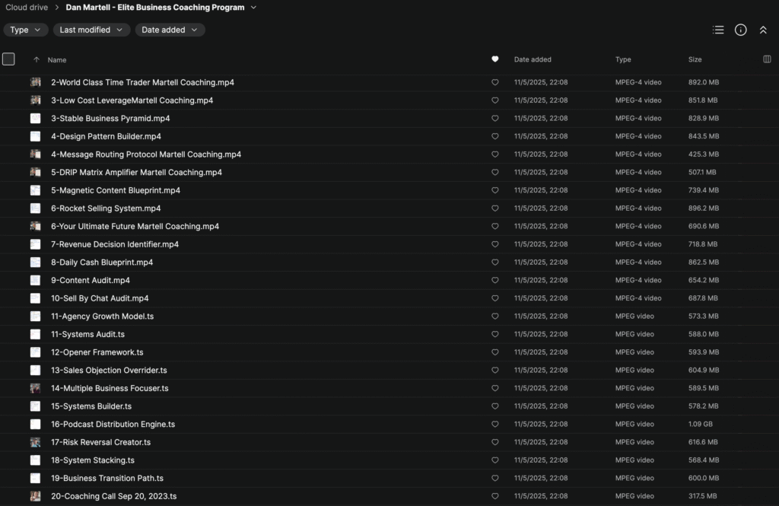Open thumbnail of 14-Multiple Business Focuser.ts
The height and width of the screenshot is (506, 779).
point(36,388)
